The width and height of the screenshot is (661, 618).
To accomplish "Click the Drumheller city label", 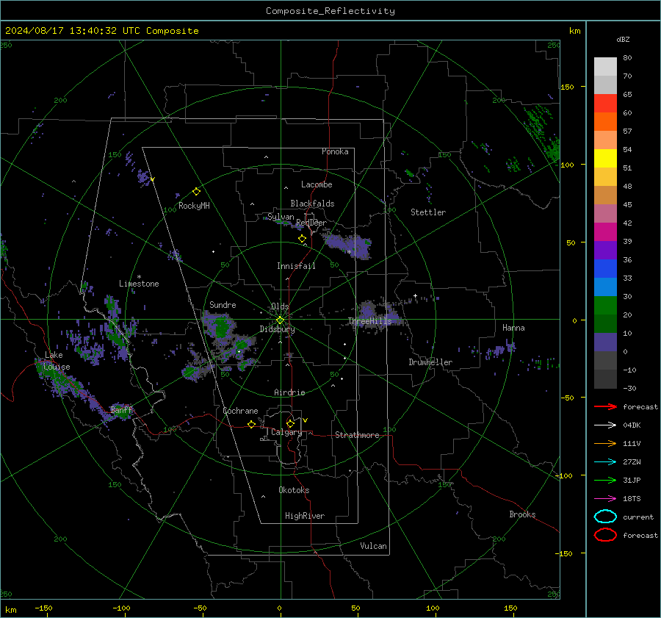I will tap(430, 362).
